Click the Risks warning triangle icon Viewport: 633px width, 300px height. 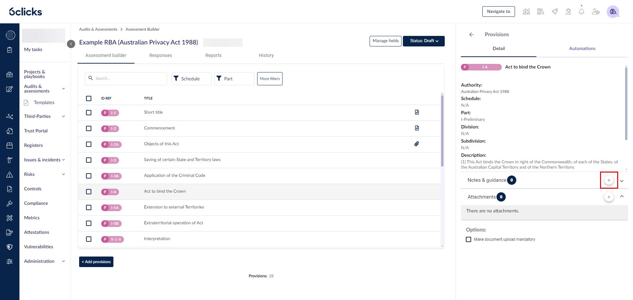[10, 175]
